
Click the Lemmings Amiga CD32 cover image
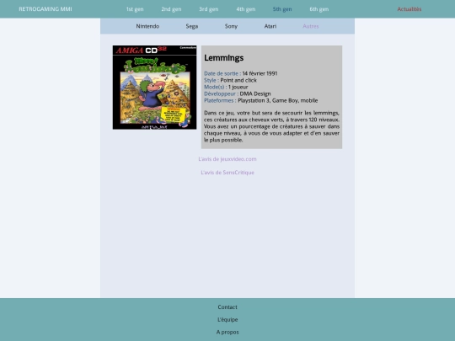[x=155, y=88]
